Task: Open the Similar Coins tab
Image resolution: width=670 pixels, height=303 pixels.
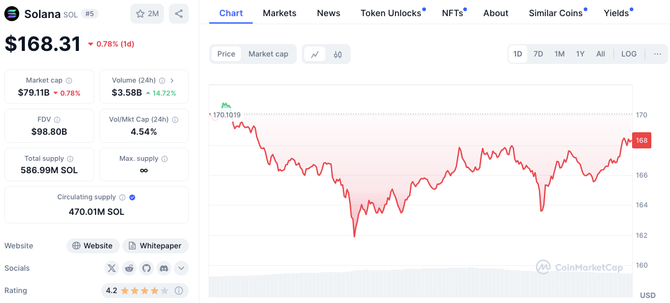Action: coord(556,13)
